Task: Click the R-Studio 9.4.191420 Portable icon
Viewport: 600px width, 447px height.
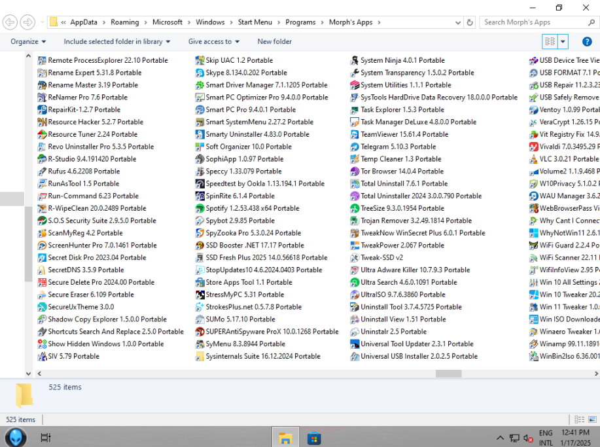Action: pyautogui.click(x=42, y=159)
